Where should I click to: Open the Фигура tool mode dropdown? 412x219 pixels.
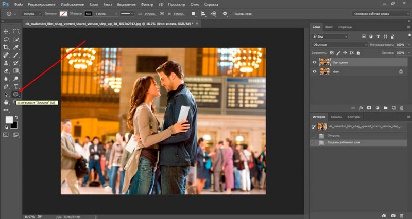[x=32, y=14]
